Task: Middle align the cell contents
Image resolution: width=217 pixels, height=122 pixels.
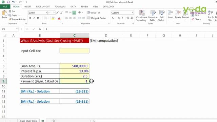Action: [71, 13]
